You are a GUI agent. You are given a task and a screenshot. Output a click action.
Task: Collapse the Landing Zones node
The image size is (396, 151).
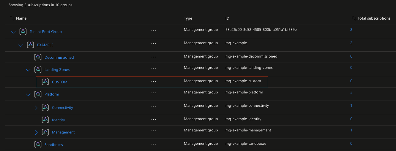click(28, 70)
